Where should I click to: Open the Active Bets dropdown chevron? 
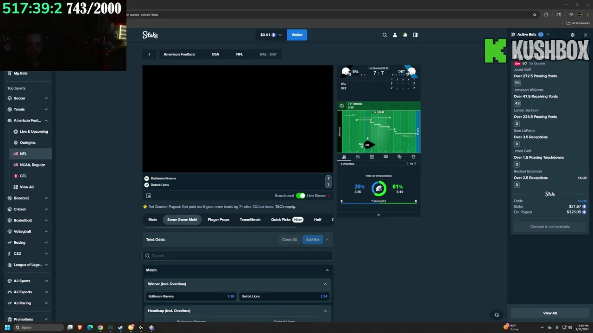pos(548,35)
